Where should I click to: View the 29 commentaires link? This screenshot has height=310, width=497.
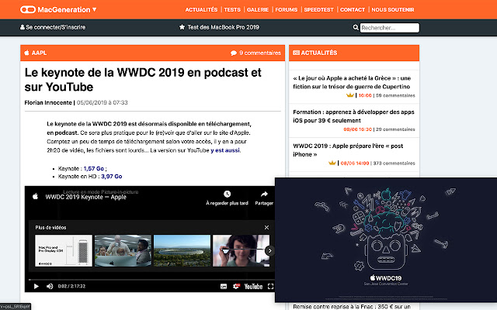click(395, 129)
